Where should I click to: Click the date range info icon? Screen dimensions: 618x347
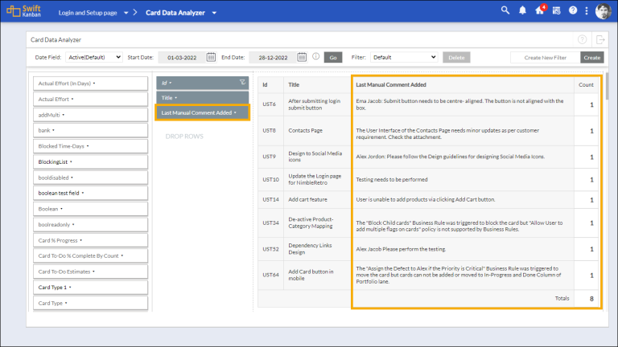(x=315, y=56)
